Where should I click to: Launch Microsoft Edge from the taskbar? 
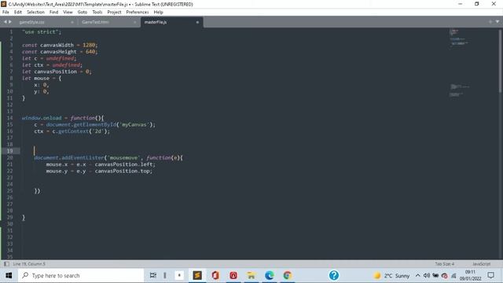tap(270, 275)
